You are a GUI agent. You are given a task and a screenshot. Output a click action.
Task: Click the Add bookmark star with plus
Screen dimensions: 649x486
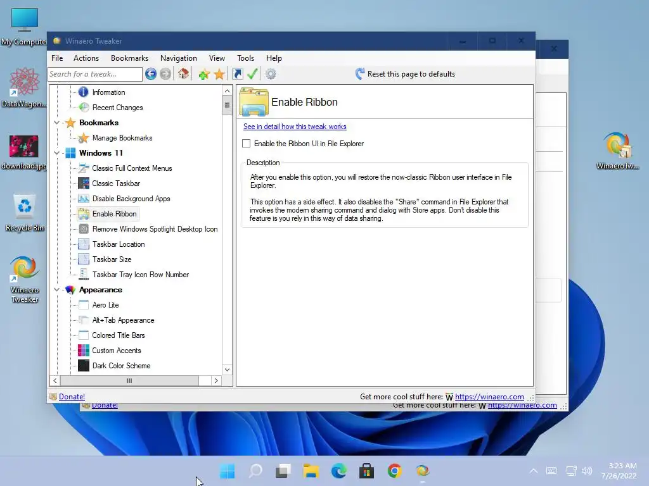[203, 75]
